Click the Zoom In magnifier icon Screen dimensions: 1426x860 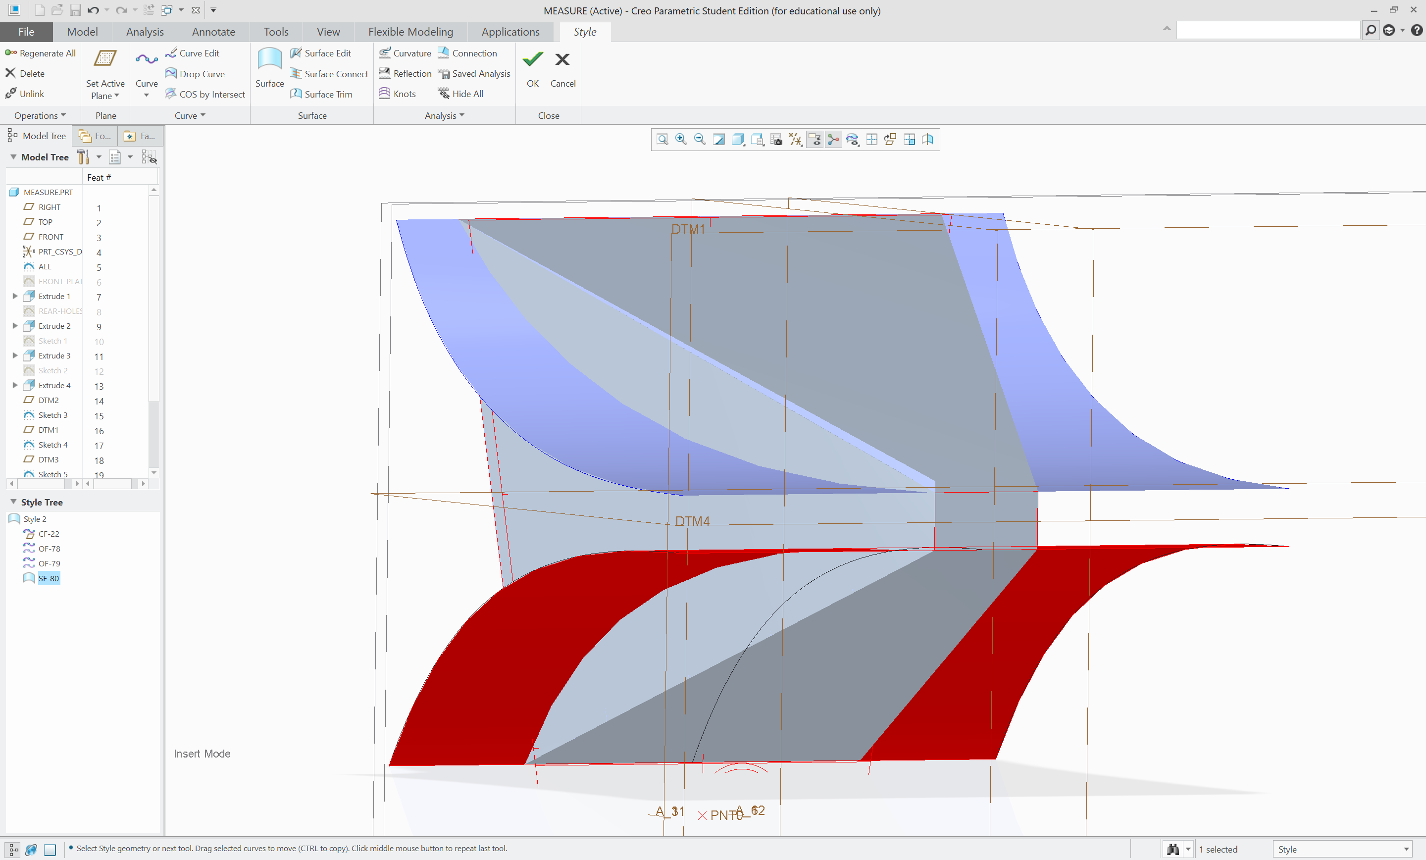(681, 140)
